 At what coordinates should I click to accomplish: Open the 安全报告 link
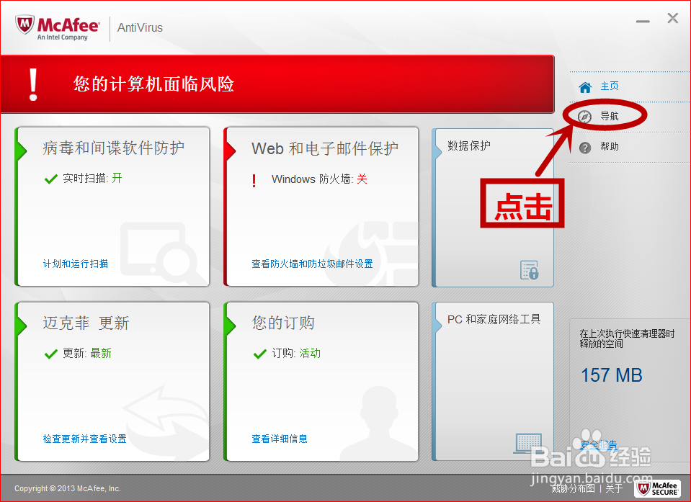point(599,445)
